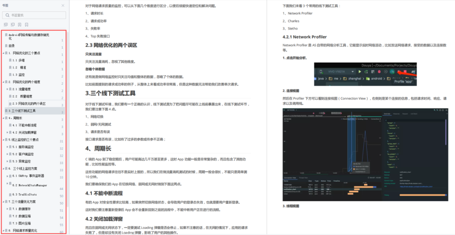Click the bold text 忽略个体数据
The height and width of the screenshot is (235, 455).
(x=95, y=69)
